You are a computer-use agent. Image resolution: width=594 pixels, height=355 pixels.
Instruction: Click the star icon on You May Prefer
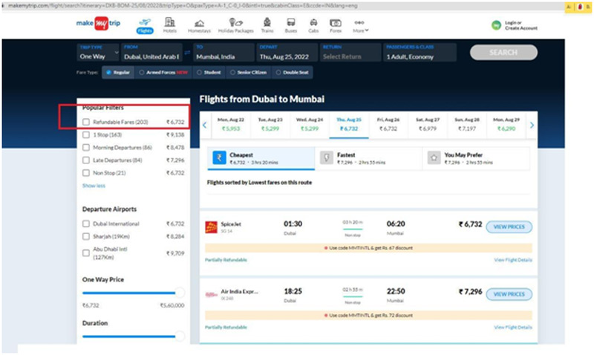tap(434, 157)
